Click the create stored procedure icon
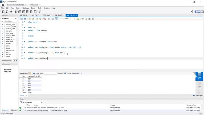The height and width of the screenshot is (115, 204). point(27,11)
